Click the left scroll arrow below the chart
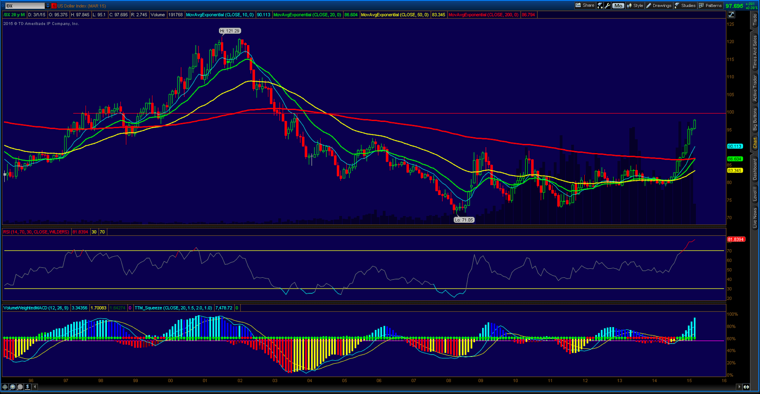The height and width of the screenshot is (394, 760). point(35,387)
